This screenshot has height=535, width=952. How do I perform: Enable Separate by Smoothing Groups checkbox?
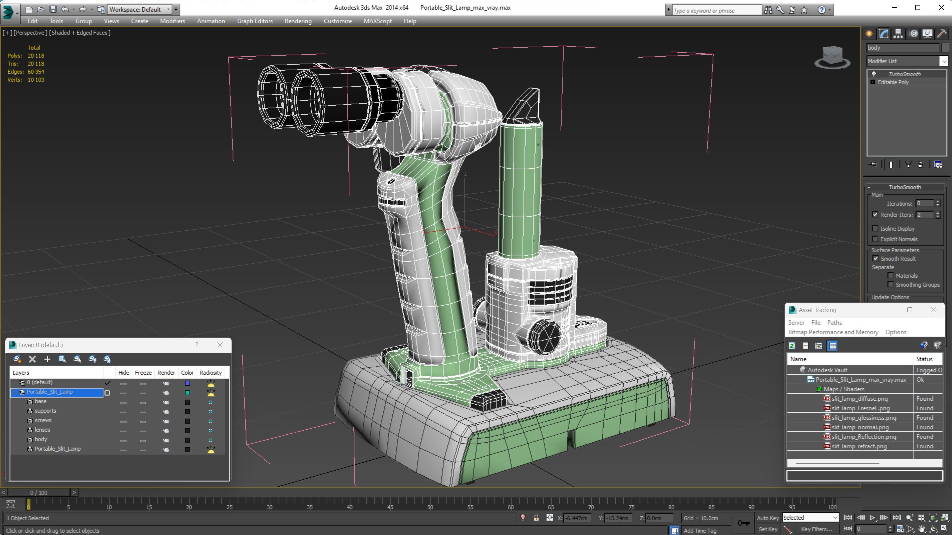(890, 284)
